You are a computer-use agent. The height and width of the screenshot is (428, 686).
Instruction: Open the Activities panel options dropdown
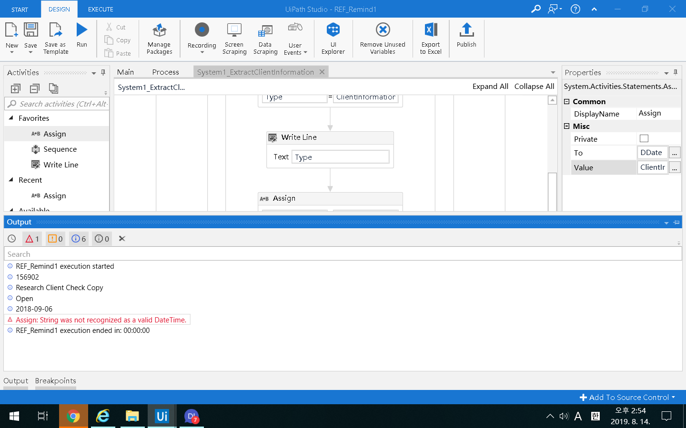click(94, 73)
